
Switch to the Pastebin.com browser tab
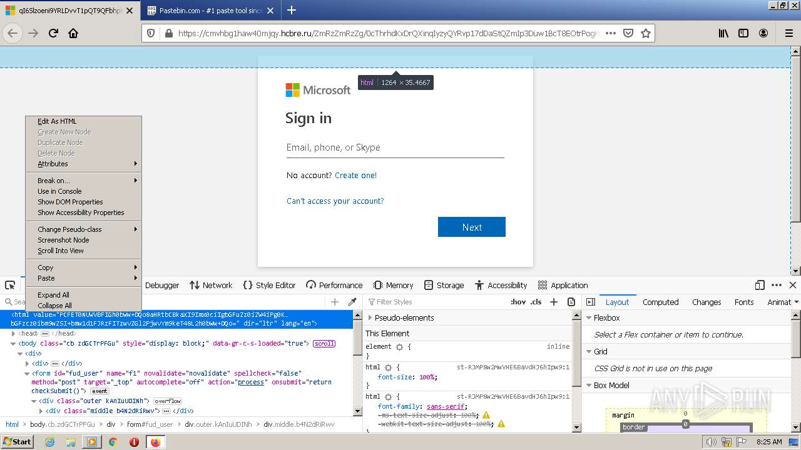coord(210,11)
